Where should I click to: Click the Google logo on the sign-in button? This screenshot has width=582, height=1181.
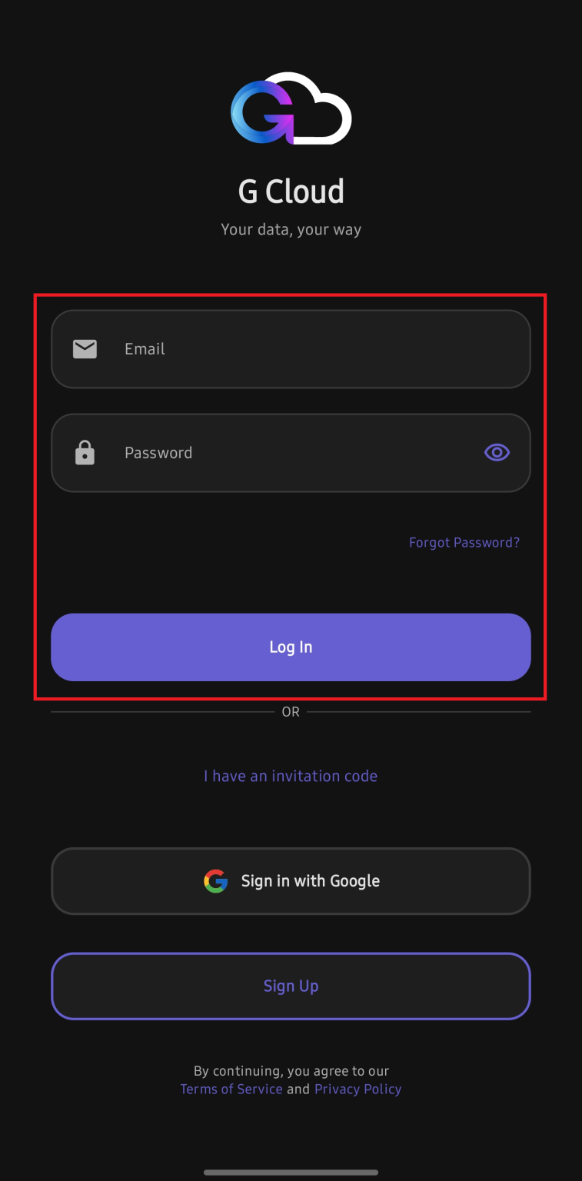click(216, 881)
